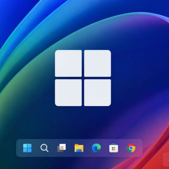Open taskbar Search magnifier
Viewport: 169px width, 169px height.
click(44, 148)
